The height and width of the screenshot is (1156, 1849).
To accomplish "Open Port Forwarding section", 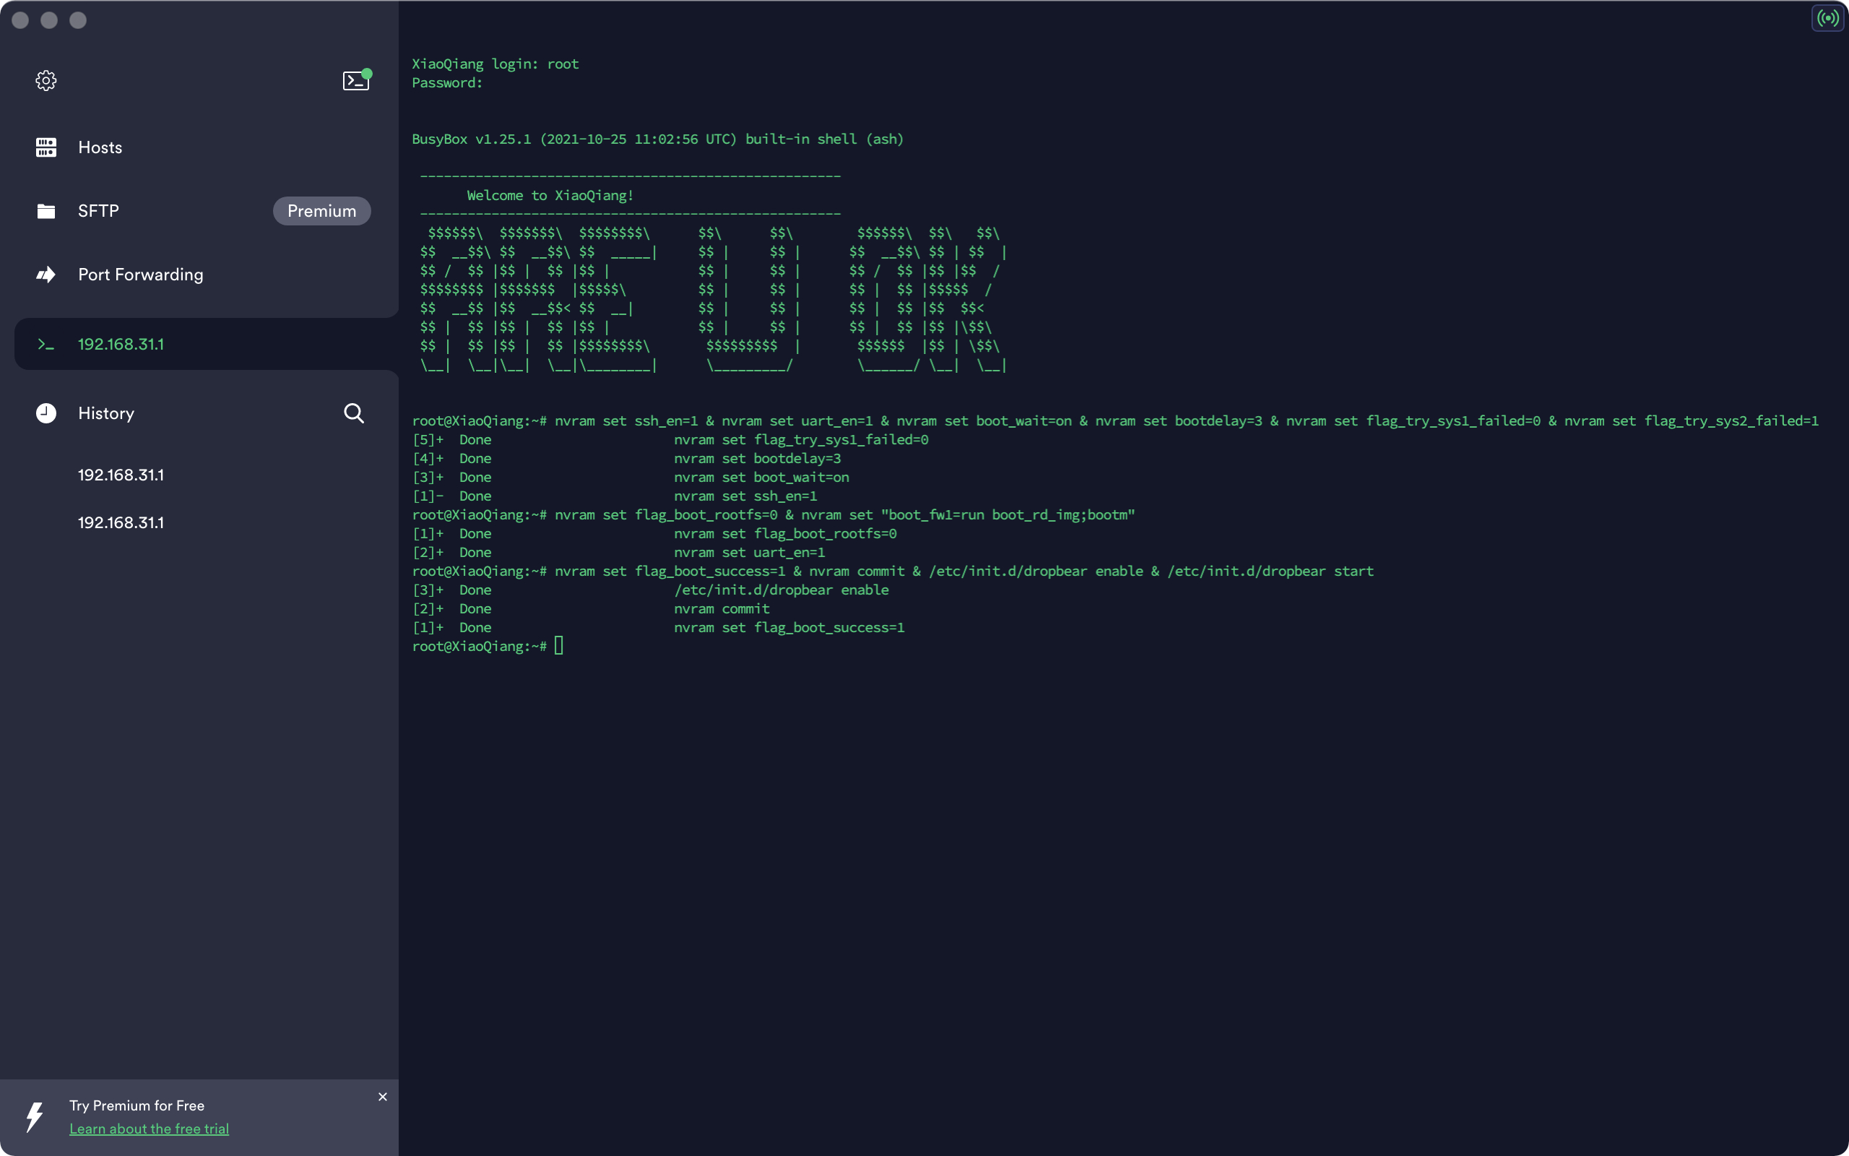I will point(141,275).
